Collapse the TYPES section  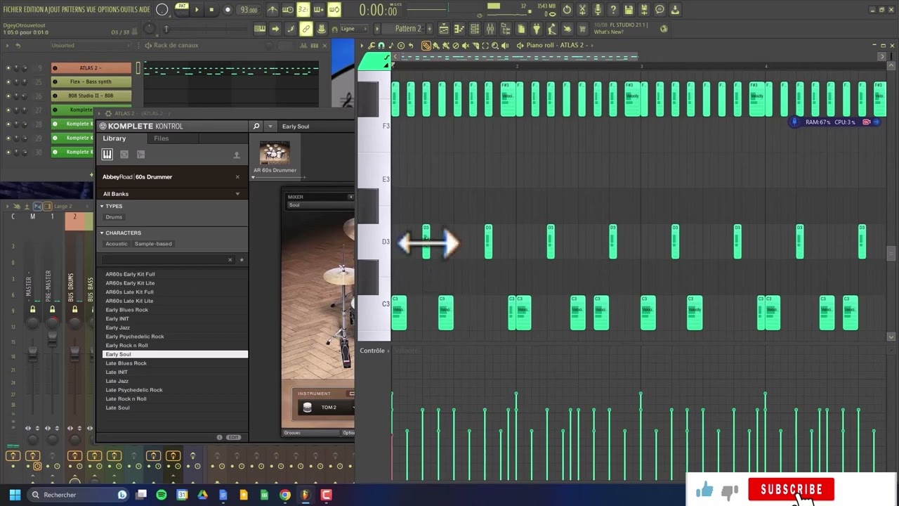point(102,206)
